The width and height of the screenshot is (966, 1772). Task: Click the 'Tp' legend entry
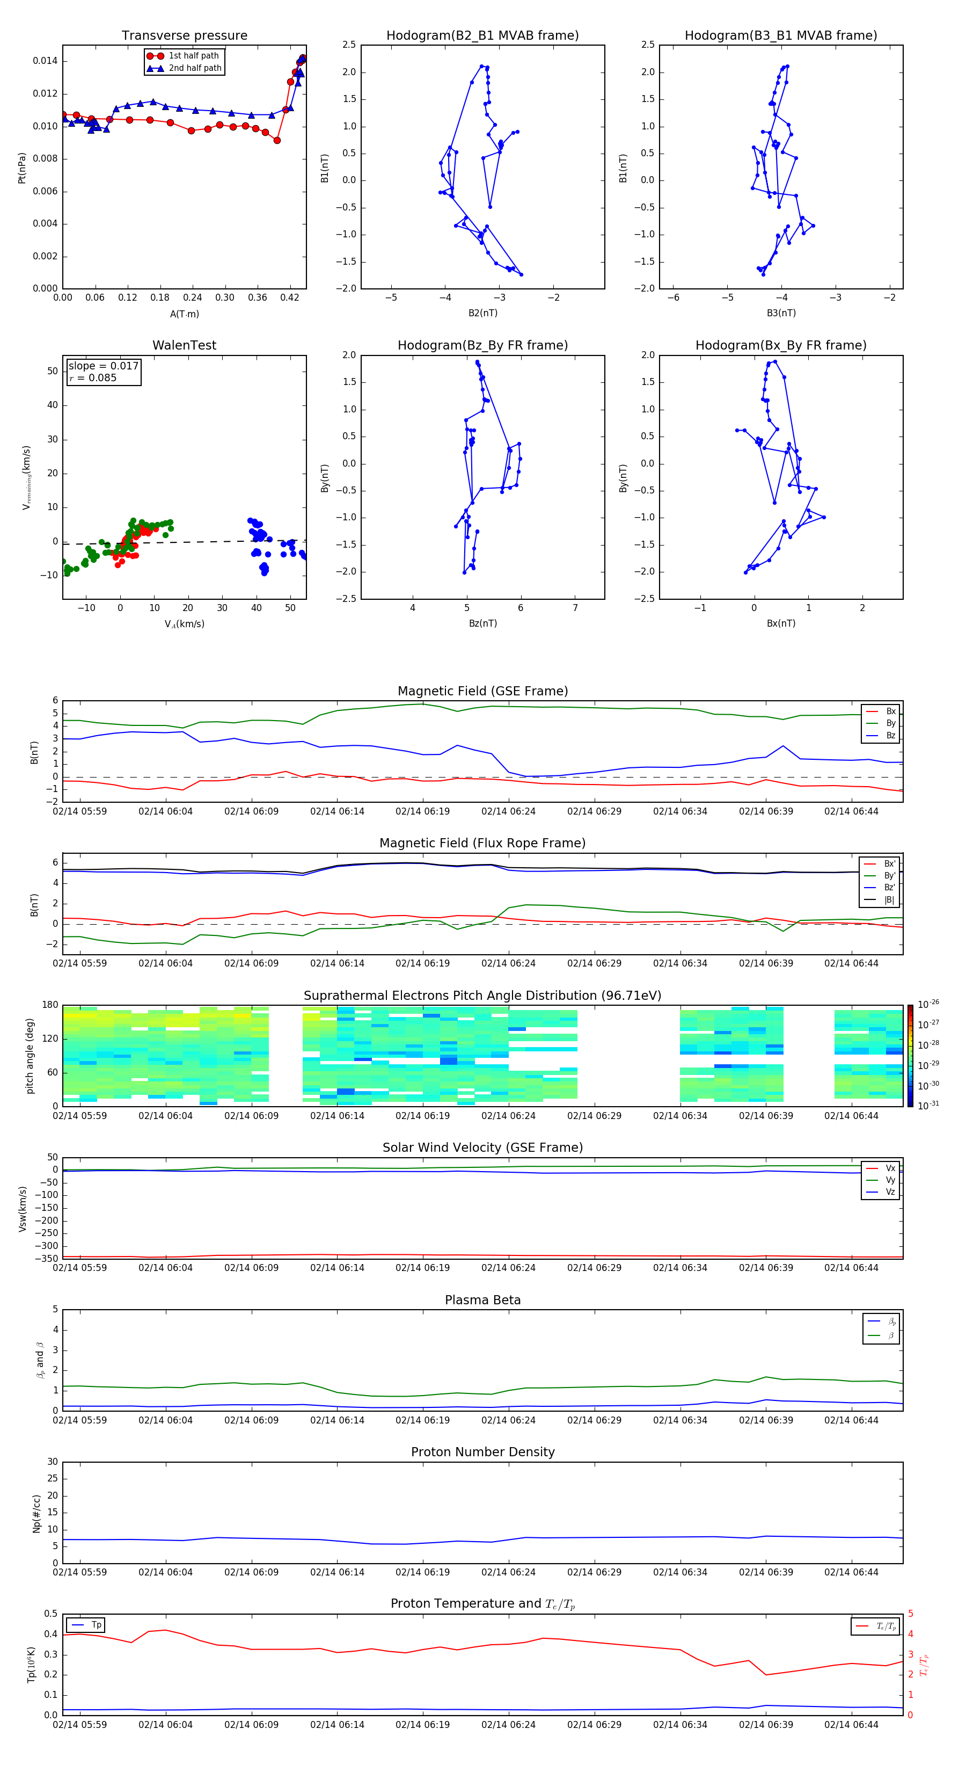[x=86, y=1625]
